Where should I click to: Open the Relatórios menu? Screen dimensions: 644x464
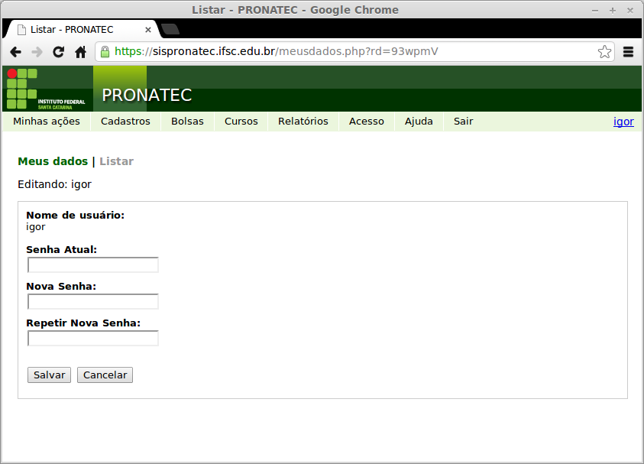point(303,121)
